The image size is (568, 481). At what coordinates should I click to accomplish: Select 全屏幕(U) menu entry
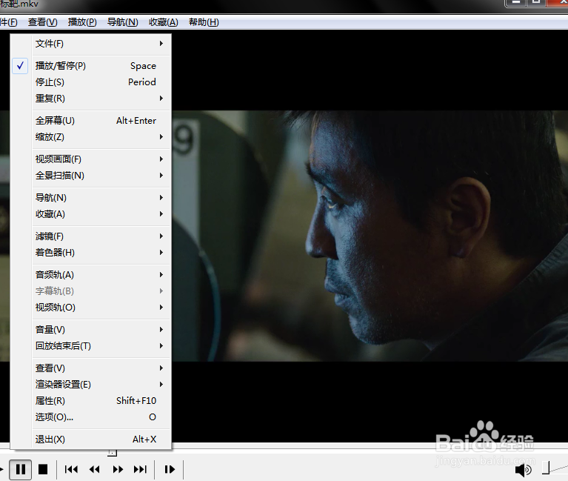click(90, 121)
